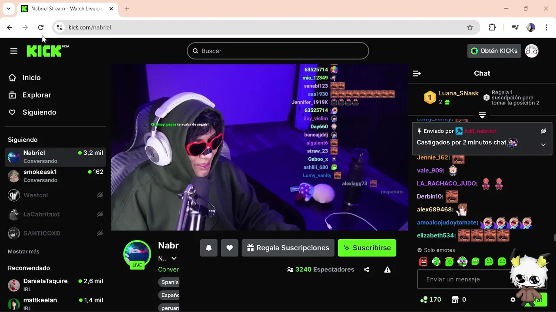Toggle follow with the heart button

[229, 248]
